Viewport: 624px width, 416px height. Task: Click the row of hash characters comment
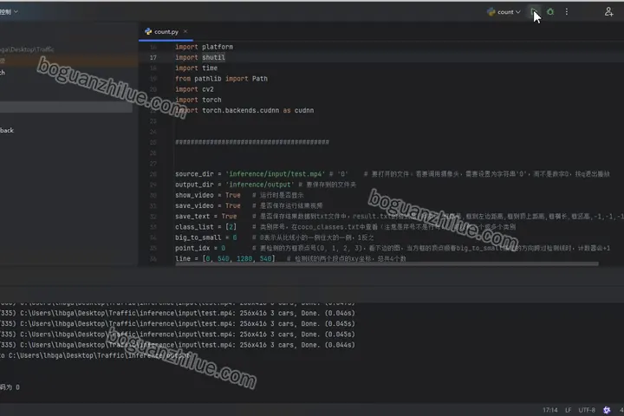[252, 142]
